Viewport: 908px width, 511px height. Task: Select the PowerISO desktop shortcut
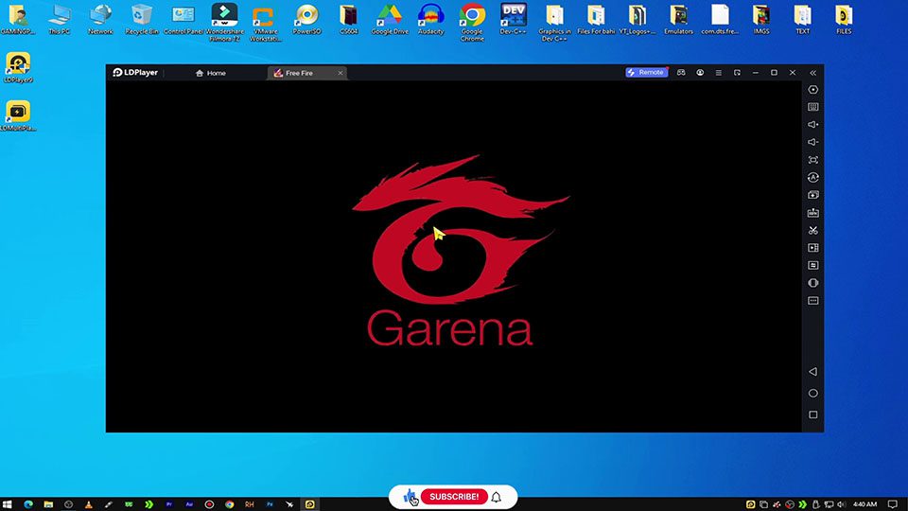point(306,20)
